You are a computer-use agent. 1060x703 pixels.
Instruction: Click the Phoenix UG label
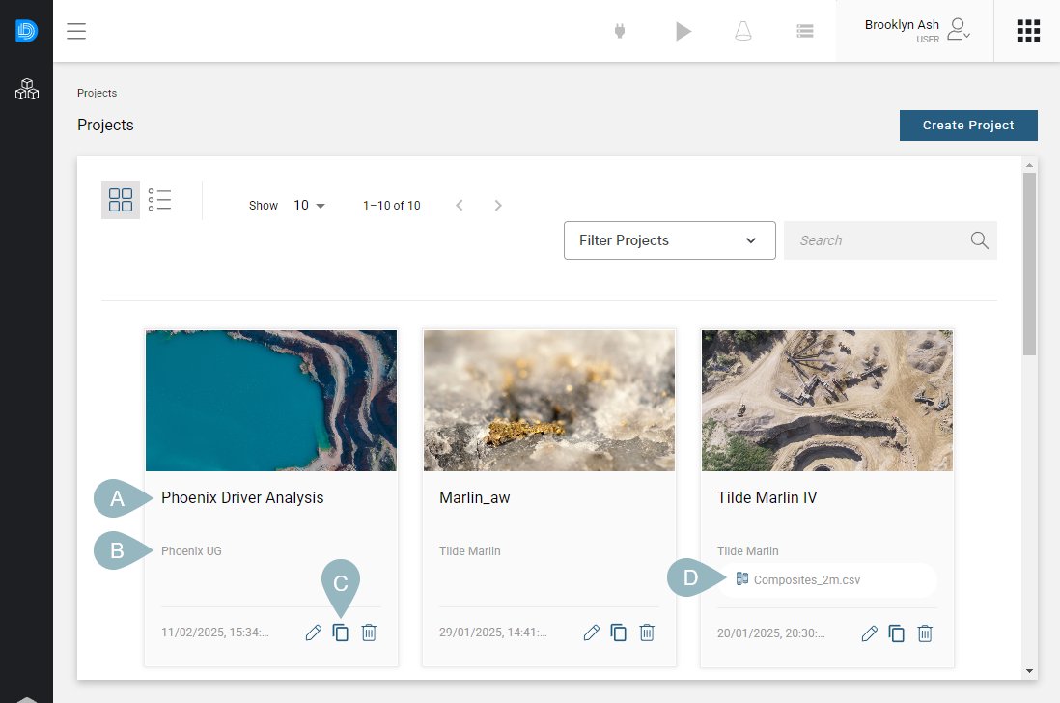click(x=191, y=551)
